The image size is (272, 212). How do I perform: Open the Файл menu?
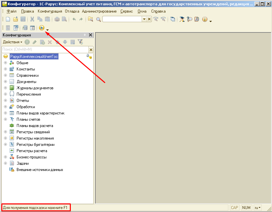click(12, 11)
